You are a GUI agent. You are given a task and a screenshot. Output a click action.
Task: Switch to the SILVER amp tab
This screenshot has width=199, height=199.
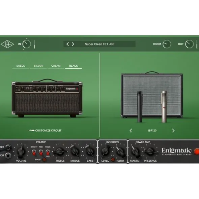pyautogui.click(x=38, y=66)
